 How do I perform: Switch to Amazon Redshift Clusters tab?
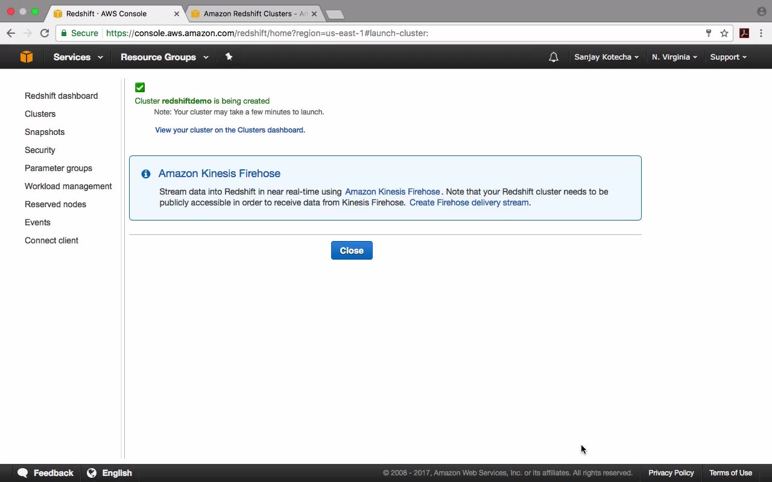[253, 13]
